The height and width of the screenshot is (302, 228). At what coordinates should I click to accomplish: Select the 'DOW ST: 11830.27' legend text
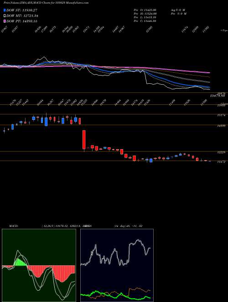coord(22,10)
